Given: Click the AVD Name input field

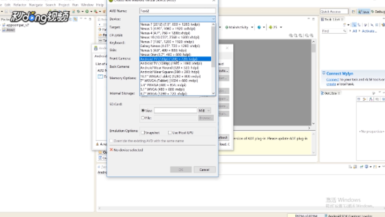Looking at the screenshot, I should pyautogui.click(x=177, y=11).
